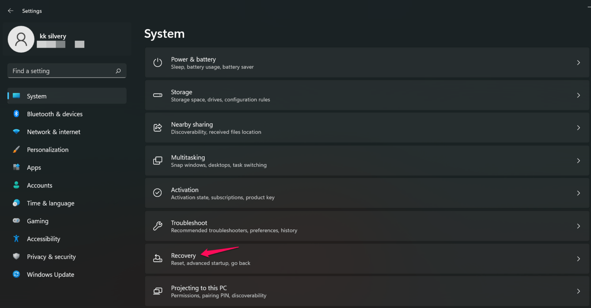The width and height of the screenshot is (591, 308).
Task: Select the Storage drive icon
Action: coord(157,95)
